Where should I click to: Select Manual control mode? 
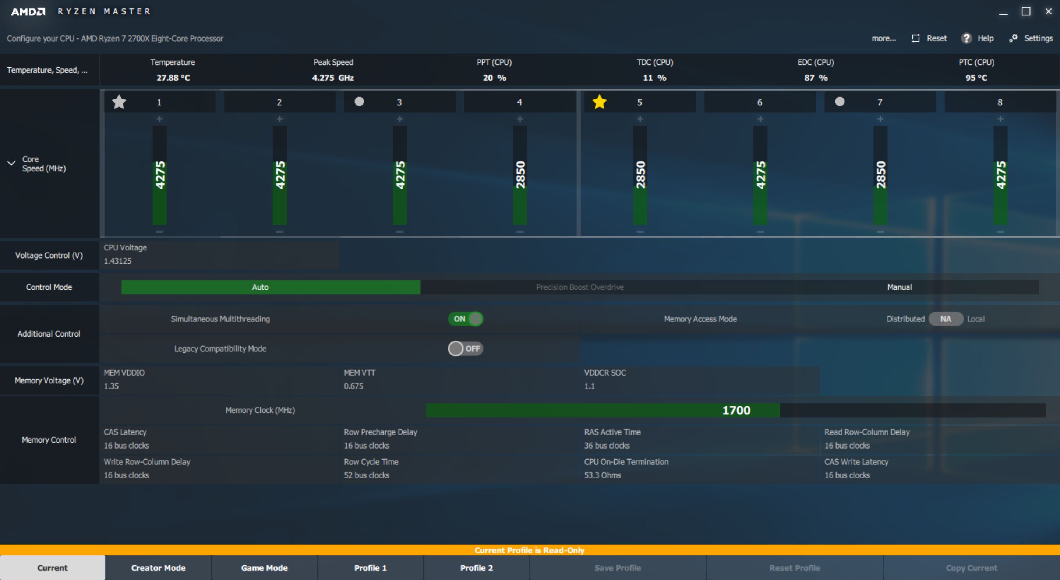tap(899, 287)
